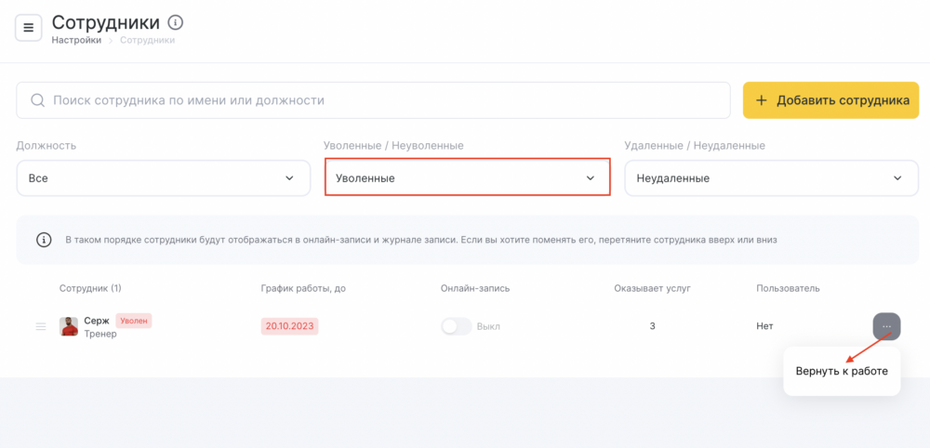Focus the employee search field
Image resolution: width=930 pixels, height=448 pixels.
373,100
